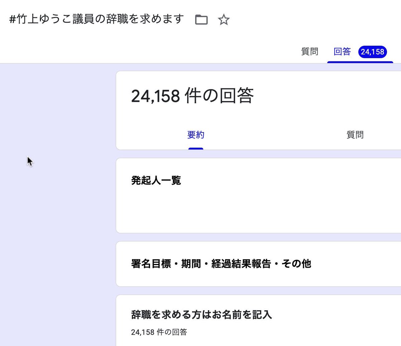The width and height of the screenshot is (401, 346).
Task: Click 署名目標・期間・経過結果報告・その他 heading
Action: click(x=221, y=264)
